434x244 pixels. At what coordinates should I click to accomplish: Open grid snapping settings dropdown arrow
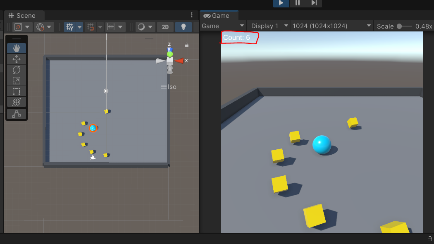[100, 27]
